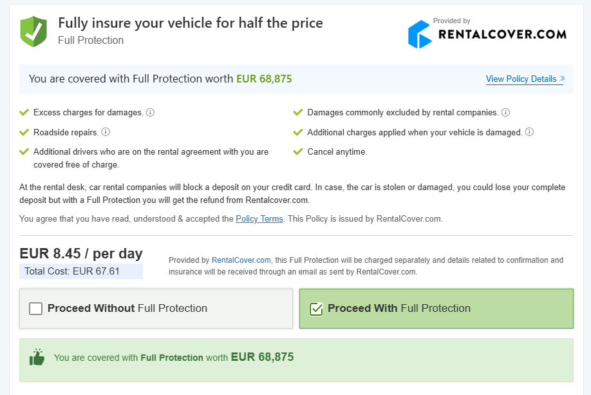The height and width of the screenshot is (395, 591).
Task: Click the EUR 8.45 per day price
Action: click(81, 253)
